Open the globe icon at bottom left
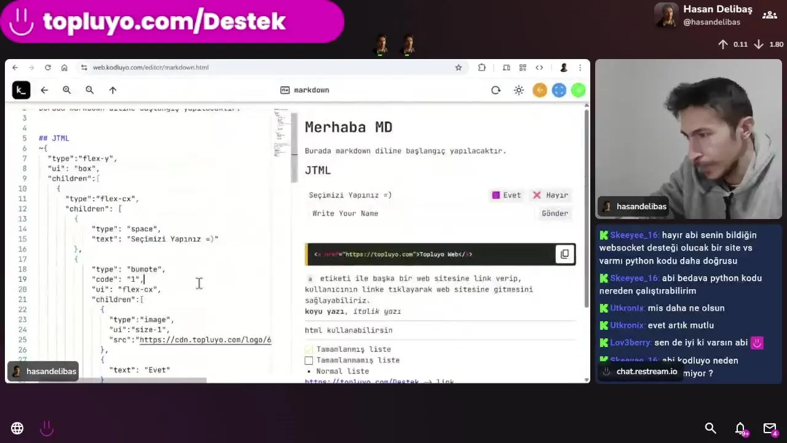The image size is (787, 443). (x=17, y=428)
